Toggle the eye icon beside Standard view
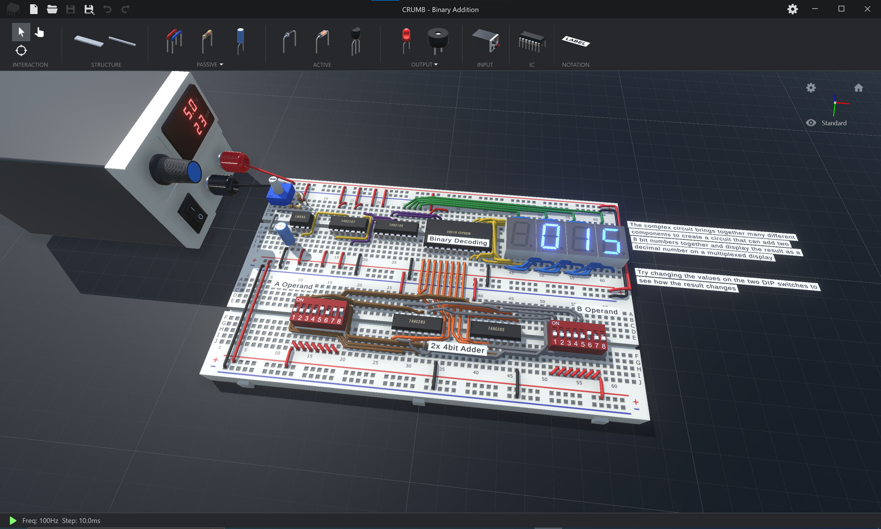The width and height of the screenshot is (881, 529). pos(810,122)
